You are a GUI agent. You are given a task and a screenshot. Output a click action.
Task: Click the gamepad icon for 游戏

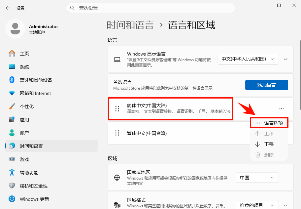tap(12, 159)
